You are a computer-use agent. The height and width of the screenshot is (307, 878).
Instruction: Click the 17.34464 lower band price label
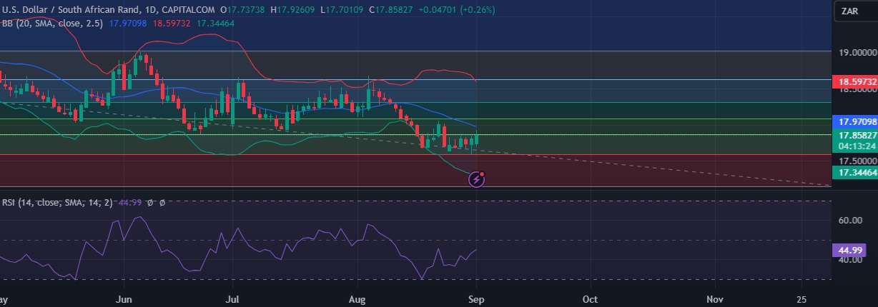(x=856, y=173)
